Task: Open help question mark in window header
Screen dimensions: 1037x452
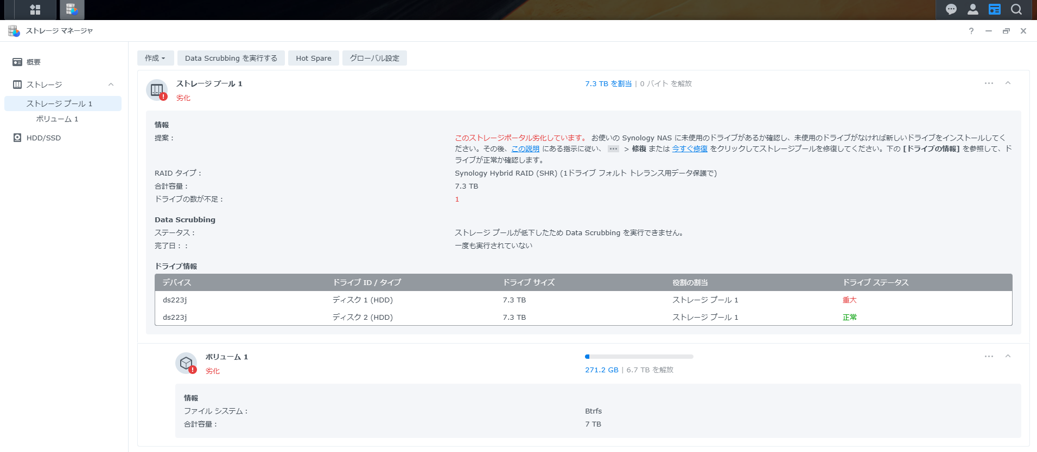Action: tap(971, 31)
